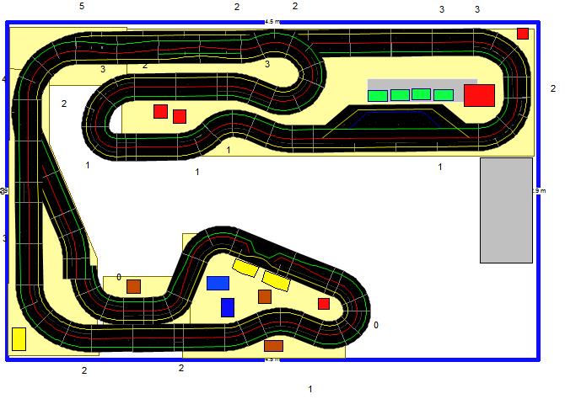Select the vertical blue rectangle in the infield

tap(228, 307)
